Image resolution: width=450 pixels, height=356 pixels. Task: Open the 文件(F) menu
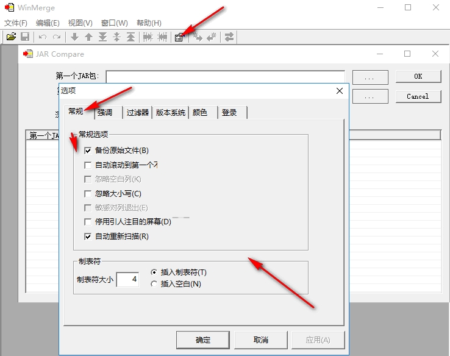[15, 23]
